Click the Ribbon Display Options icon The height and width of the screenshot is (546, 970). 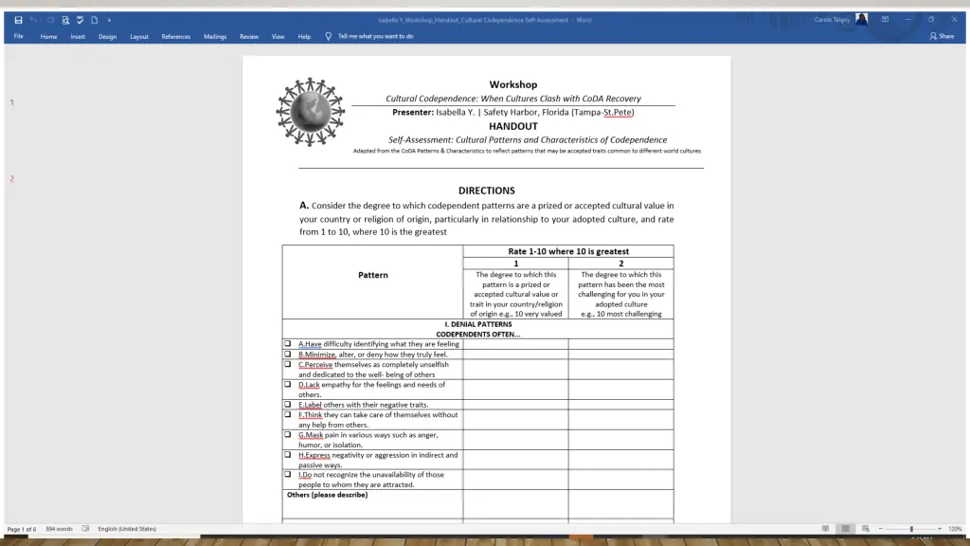886,19
